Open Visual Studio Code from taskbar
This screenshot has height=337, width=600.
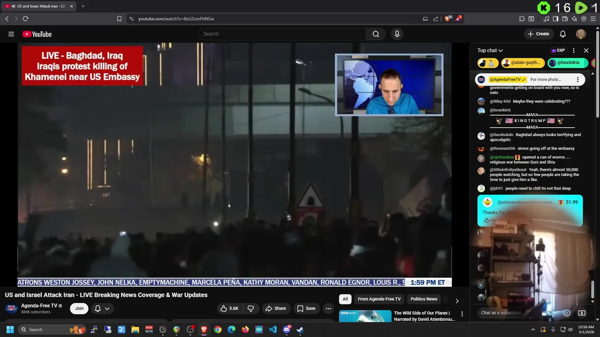273,330
